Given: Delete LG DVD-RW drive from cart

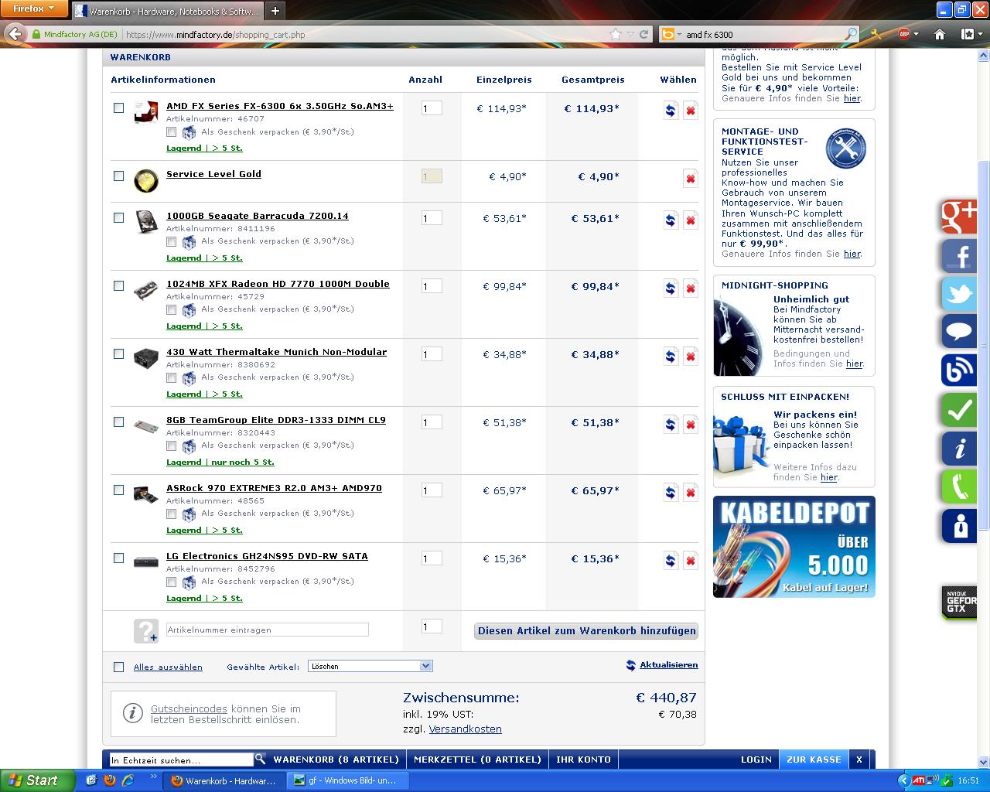Looking at the screenshot, I should tap(691, 561).
